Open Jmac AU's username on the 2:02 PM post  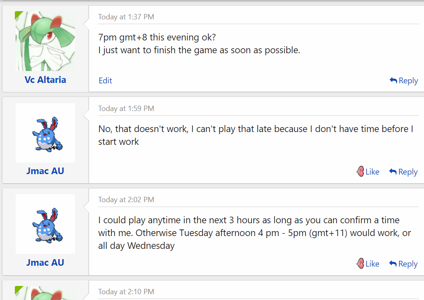click(45, 262)
